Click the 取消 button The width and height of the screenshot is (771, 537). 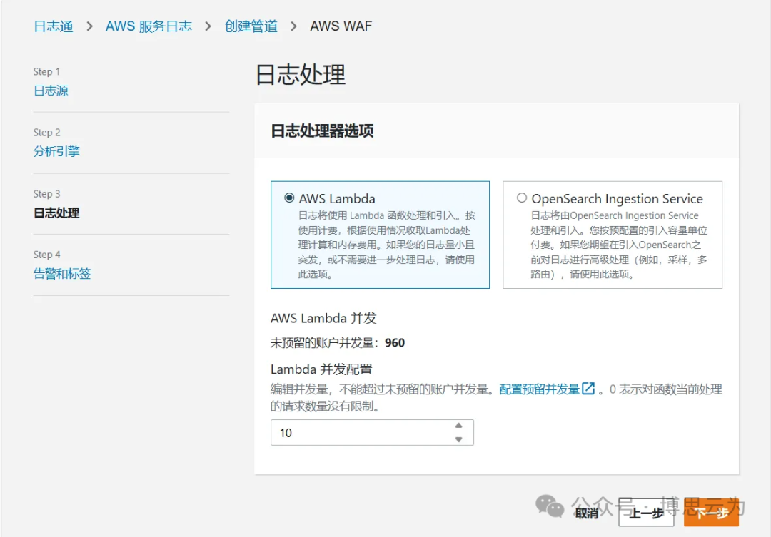[587, 513]
